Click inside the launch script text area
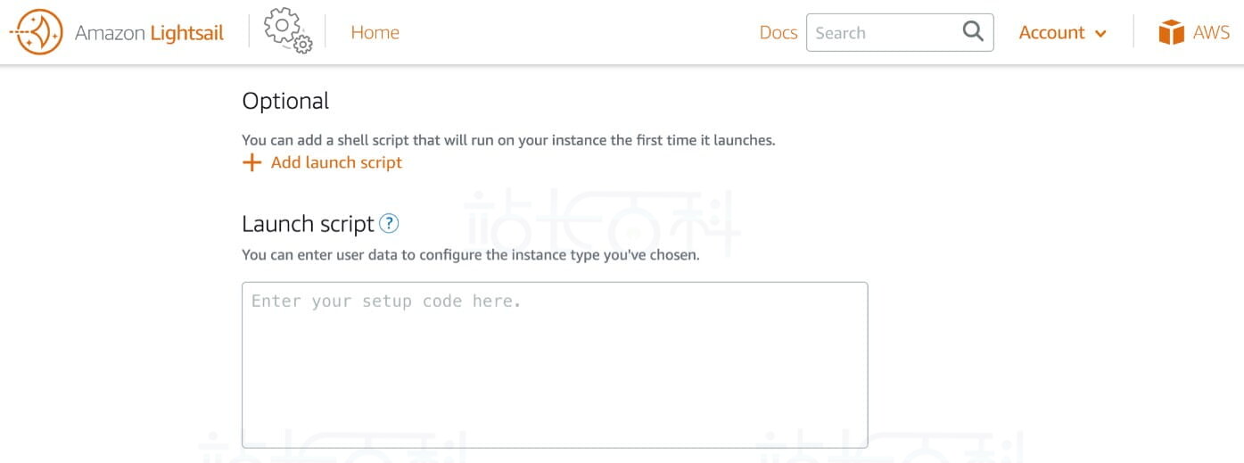1244x463 pixels. coord(554,366)
